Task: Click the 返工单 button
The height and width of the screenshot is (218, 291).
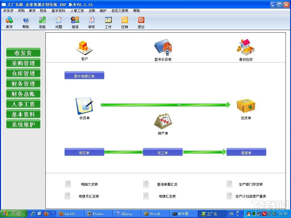Action: point(163,152)
